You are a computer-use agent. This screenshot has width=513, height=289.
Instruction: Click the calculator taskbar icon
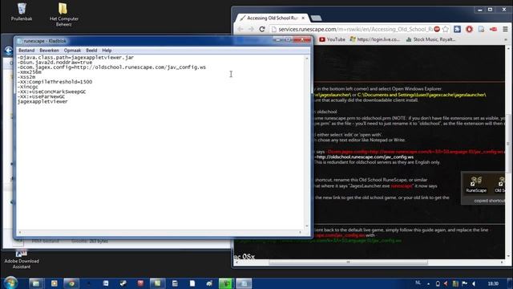[175, 283]
